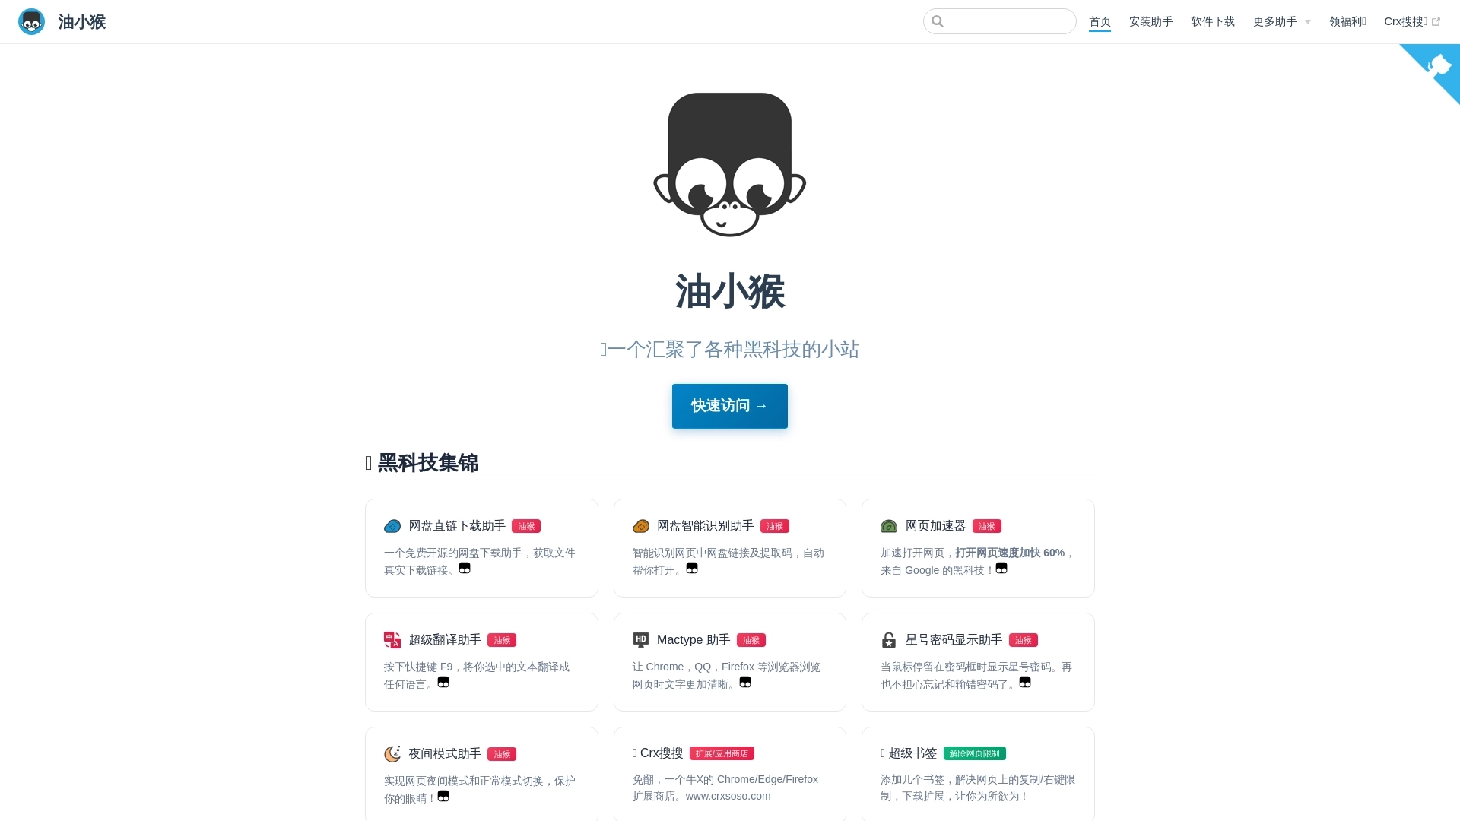Image resolution: width=1460 pixels, height=821 pixels.
Task: Click 油猴 badge on 星号密码显示助手 card
Action: (x=1024, y=640)
